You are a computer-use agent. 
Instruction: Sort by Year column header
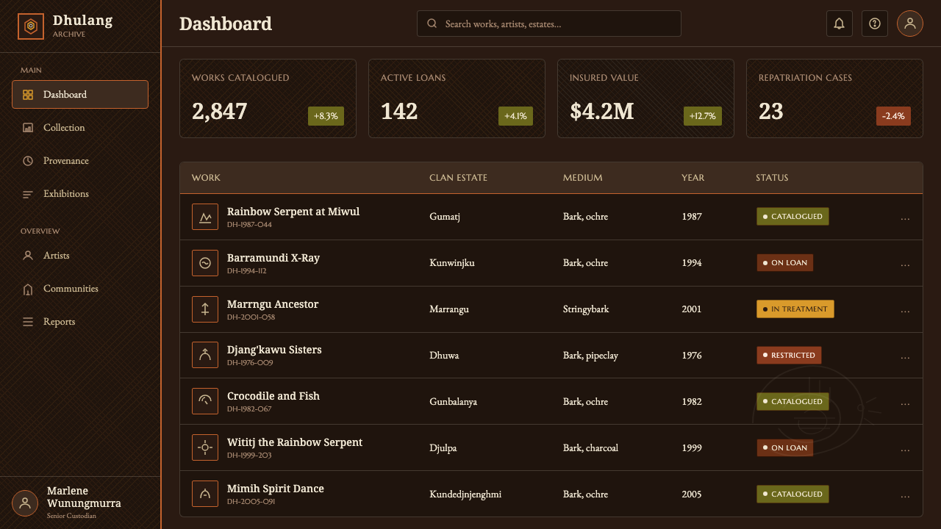pyautogui.click(x=693, y=178)
